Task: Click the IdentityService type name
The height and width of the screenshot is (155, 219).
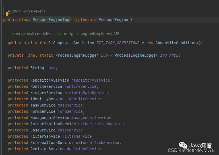Action: pos(47,99)
